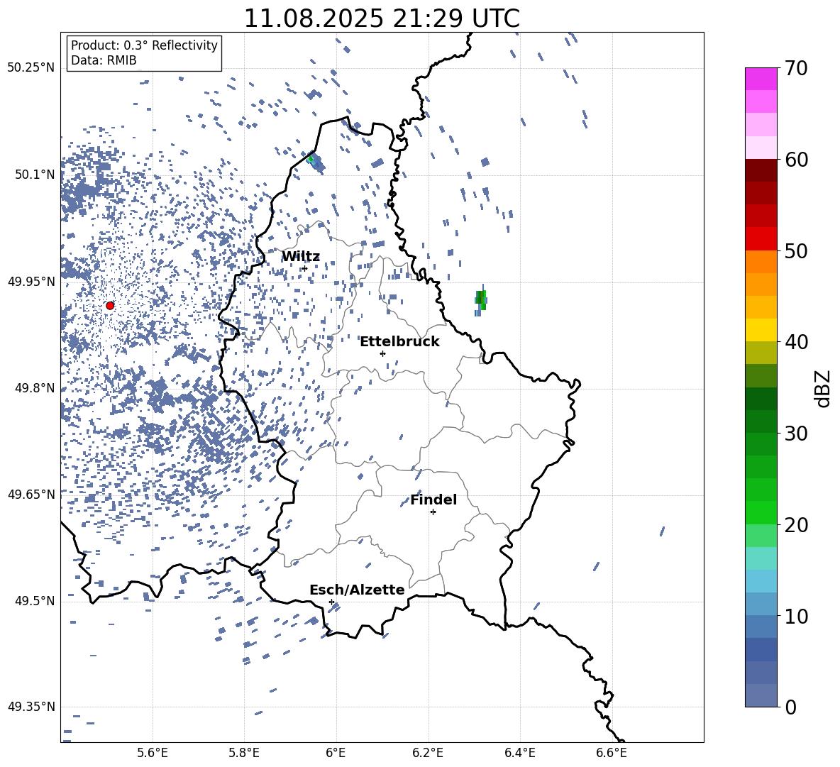Click the magenta 70 dBZ colorbar segment

point(761,79)
